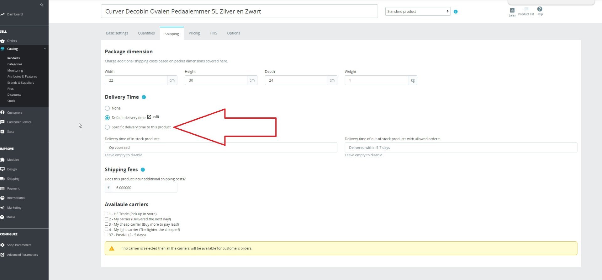Click the Advanced Parameters icon
This screenshot has width=602, height=280.
click(x=3, y=255)
